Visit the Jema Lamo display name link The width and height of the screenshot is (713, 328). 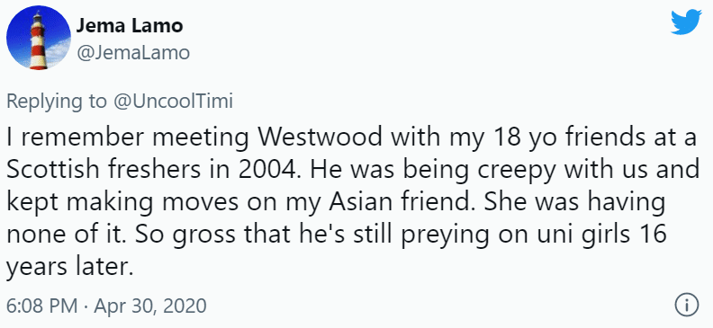coord(129,26)
